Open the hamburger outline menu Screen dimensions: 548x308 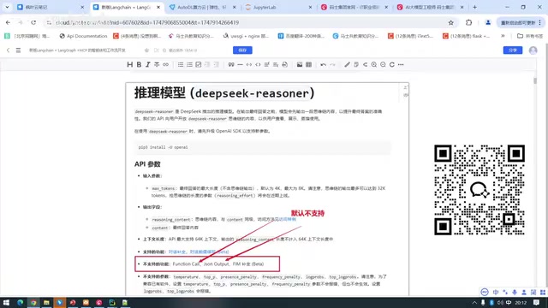tap(18, 50)
